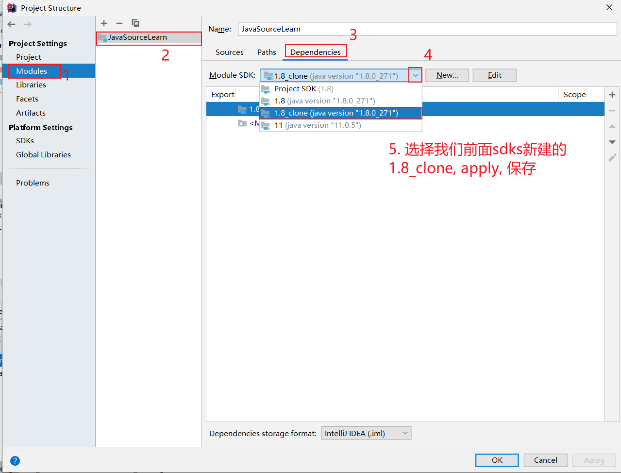The height and width of the screenshot is (473, 621).
Task: Open SDKs under Platform Settings
Action: 25,141
